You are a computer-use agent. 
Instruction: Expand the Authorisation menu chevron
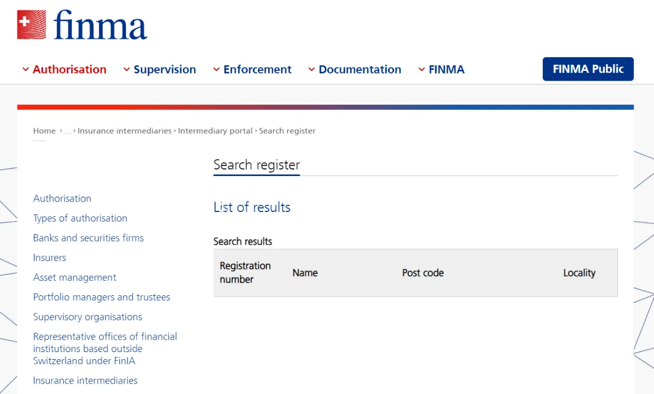pyautogui.click(x=26, y=70)
